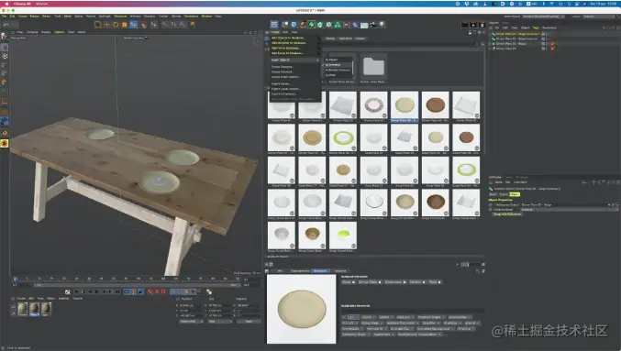Choose Export Assets menu entry

pyautogui.click(x=281, y=83)
